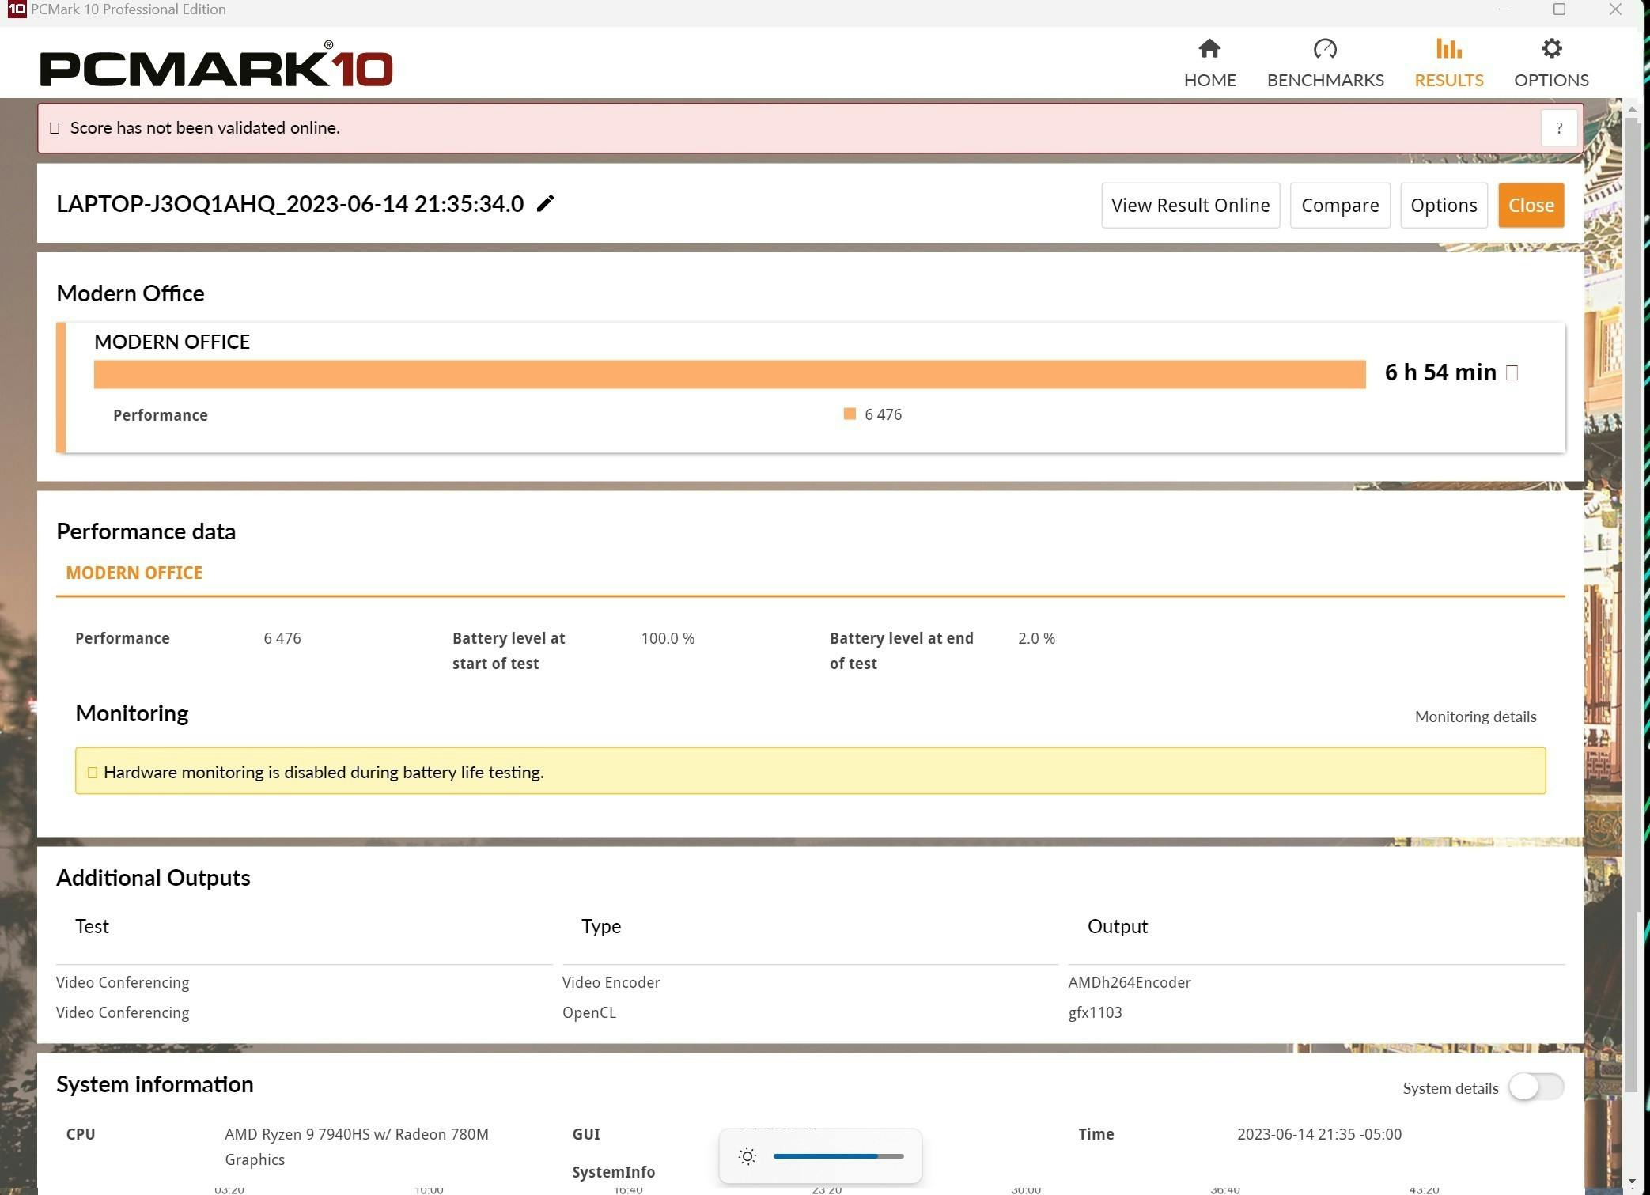Click the CPU value AMD Ryzen 9 7940HS
Image resolution: width=1650 pixels, height=1195 pixels.
pos(356,1147)
